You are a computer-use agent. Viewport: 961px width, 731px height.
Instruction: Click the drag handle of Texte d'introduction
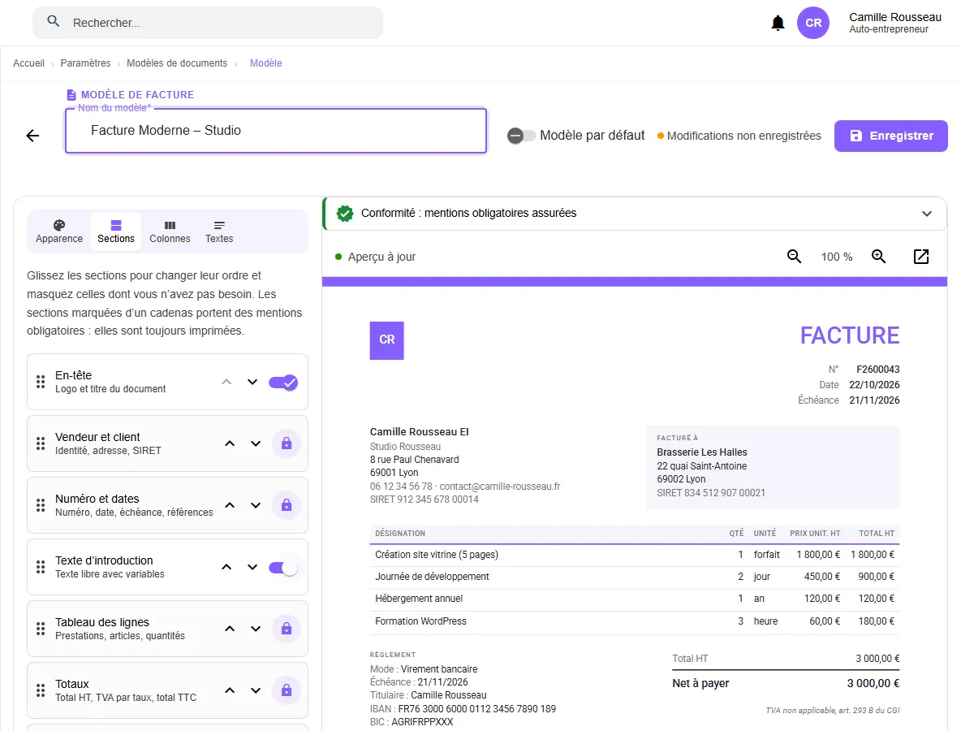tap(41, 567)
